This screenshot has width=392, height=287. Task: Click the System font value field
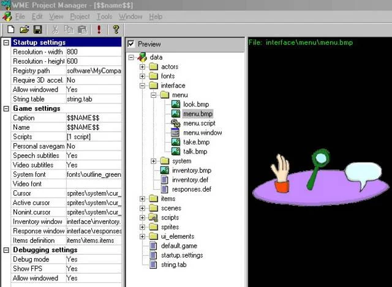94,174
